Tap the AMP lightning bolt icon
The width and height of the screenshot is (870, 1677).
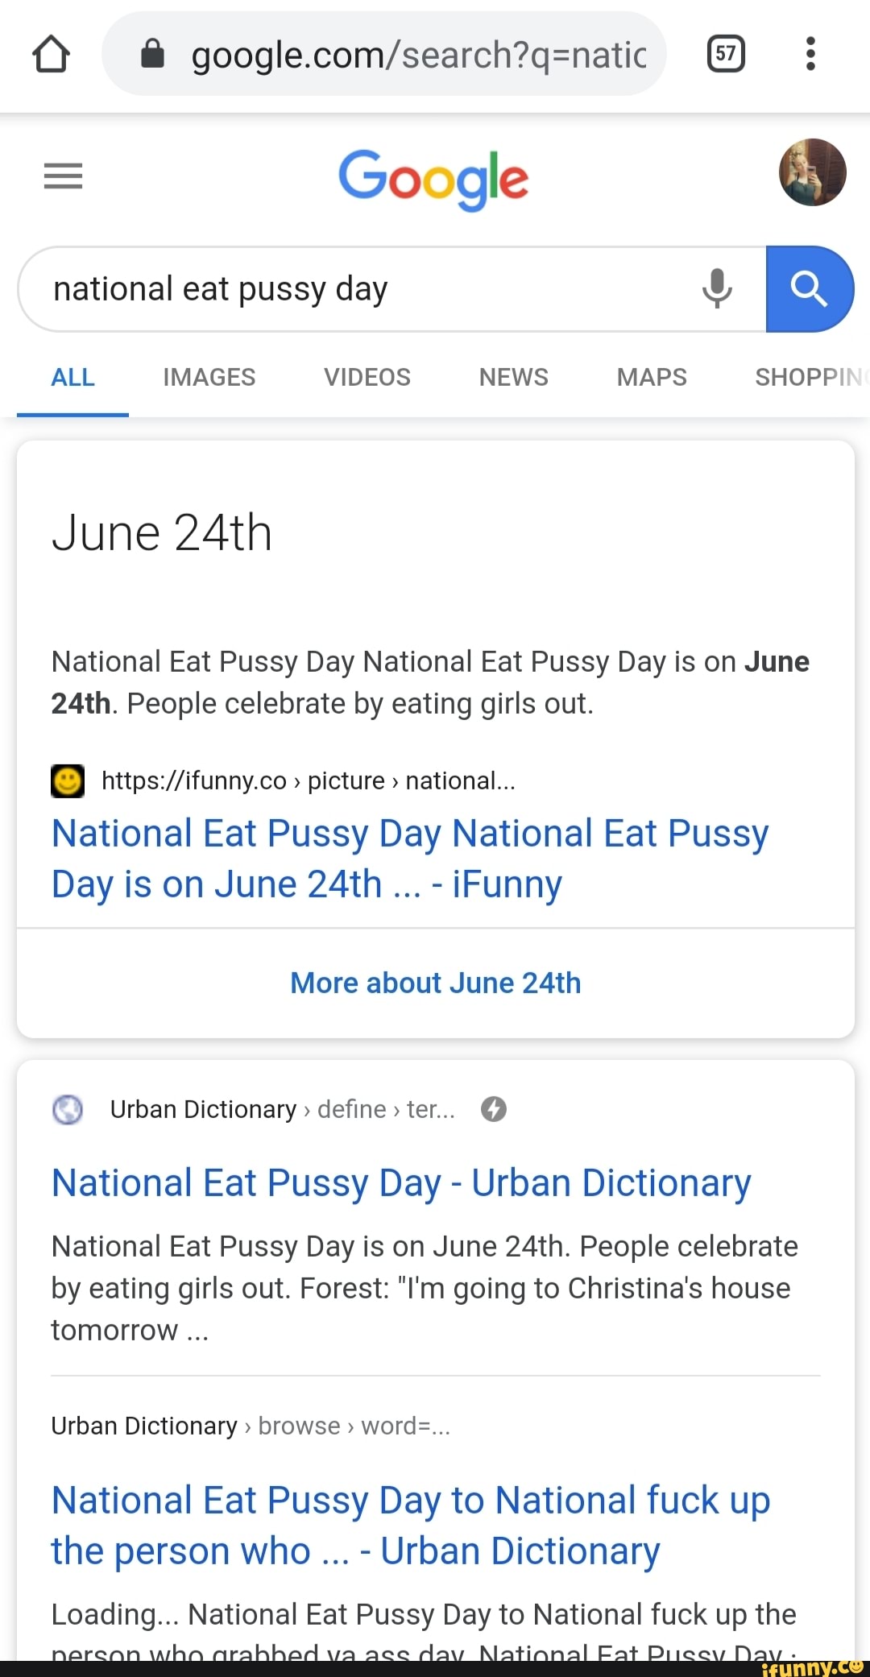(x=494, y=1109)
